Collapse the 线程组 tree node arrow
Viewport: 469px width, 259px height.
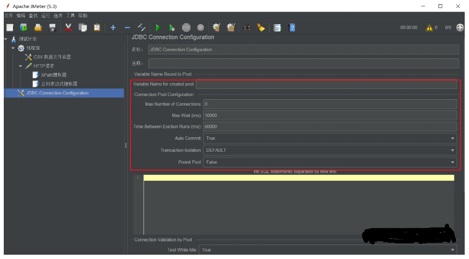pos(13,48)
